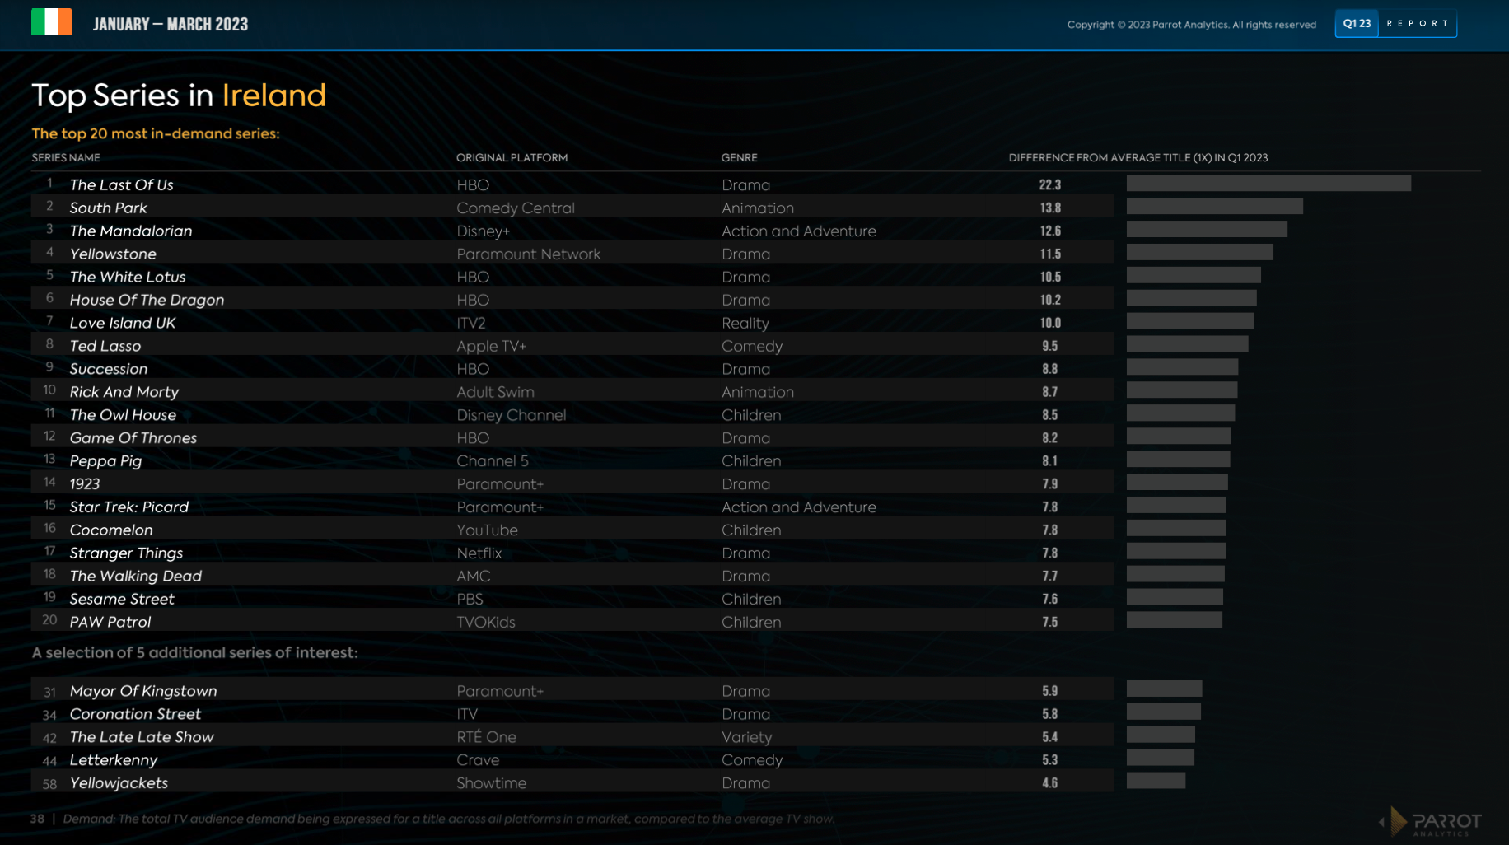1509x845 pixels.
Task: Click the Top Series in Ireland title
Action: pyautogui.click(x=179, y=96)
